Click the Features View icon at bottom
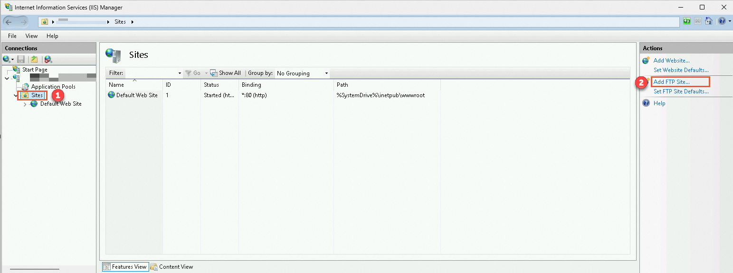This screenshot has width=733, height=273. point(106,267)
